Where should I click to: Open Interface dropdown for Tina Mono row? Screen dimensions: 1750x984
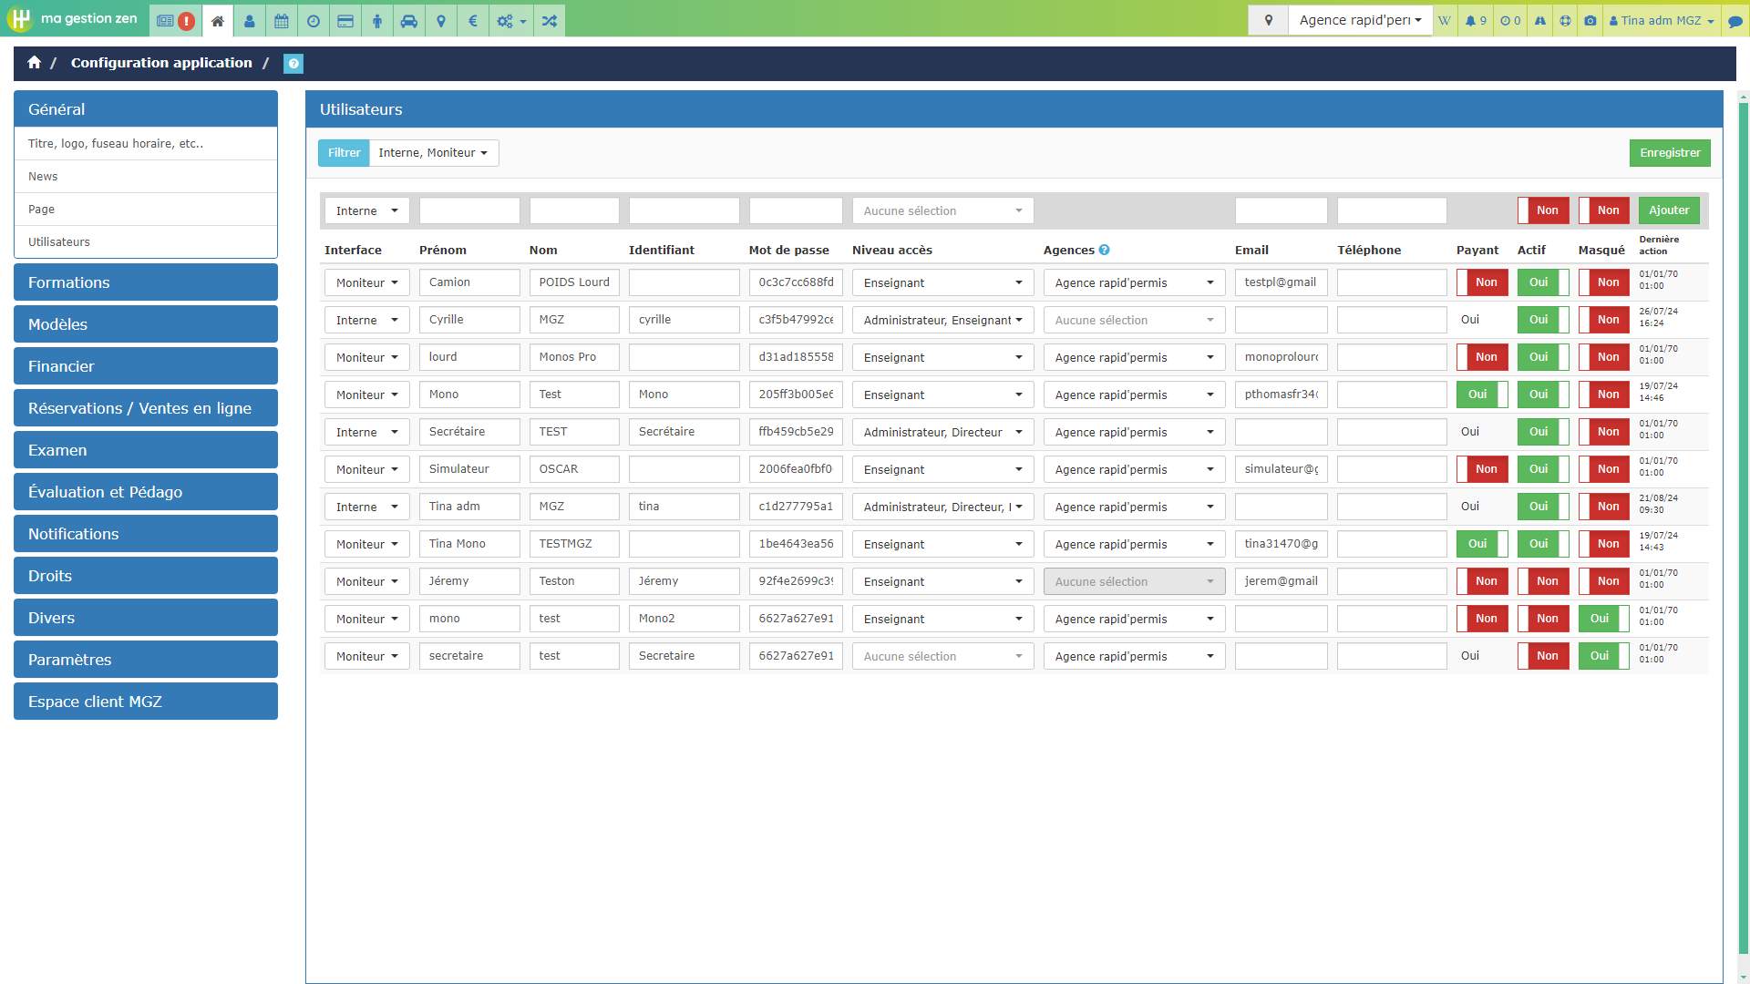(x=366, y=544)
